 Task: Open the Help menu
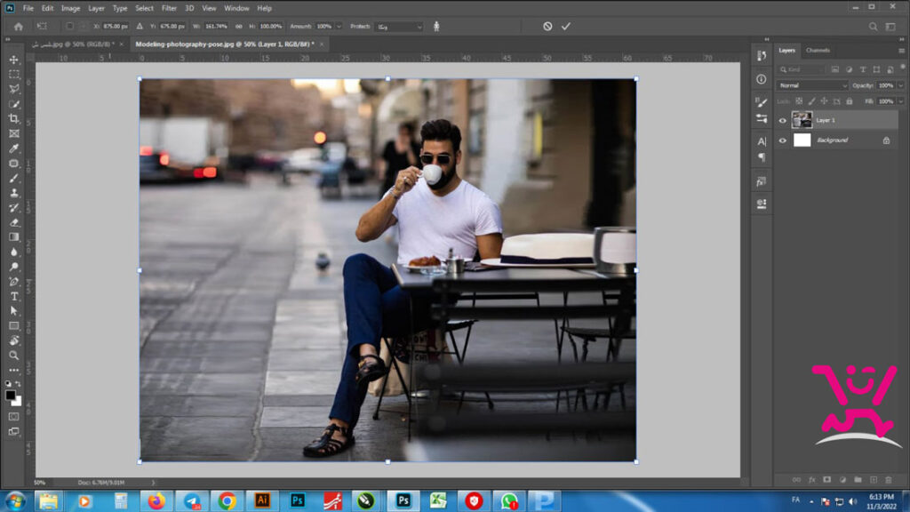[264, 8]
